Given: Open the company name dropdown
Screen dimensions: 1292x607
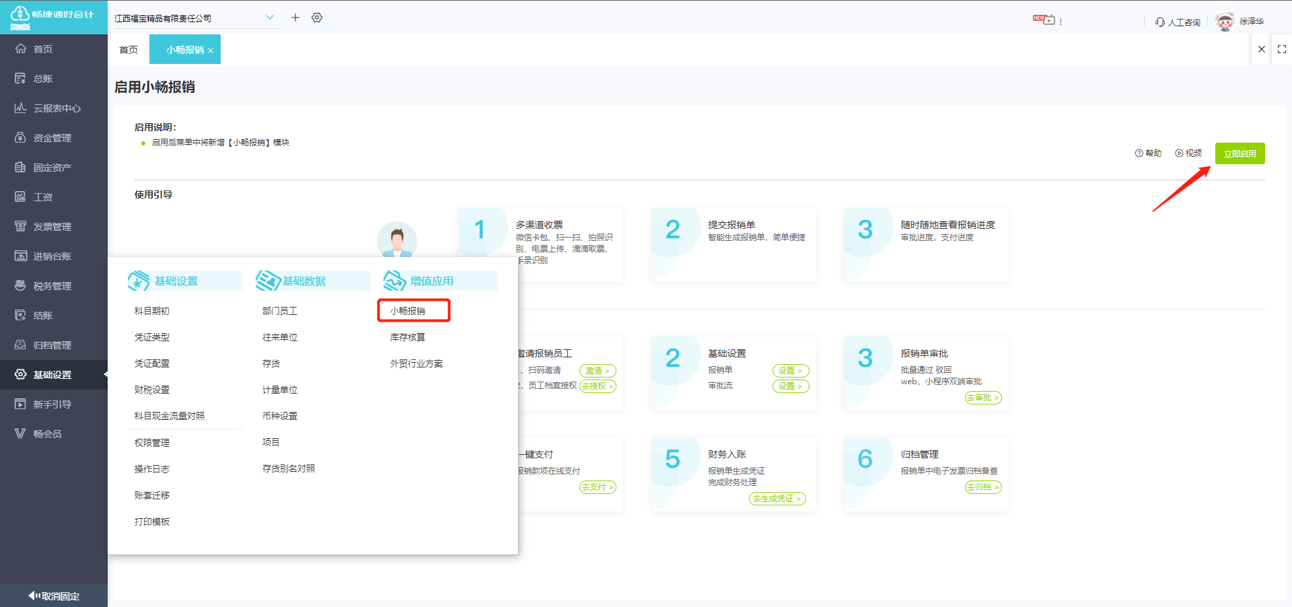Looking at the screenshot, I should click(269, 17).
